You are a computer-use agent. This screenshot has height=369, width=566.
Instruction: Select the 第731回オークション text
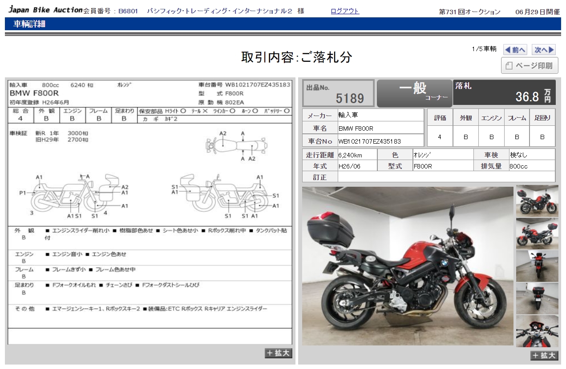click(x=469, y=12)
